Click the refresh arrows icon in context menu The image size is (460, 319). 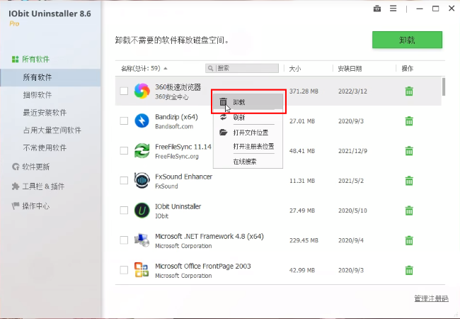click(223, 117)
